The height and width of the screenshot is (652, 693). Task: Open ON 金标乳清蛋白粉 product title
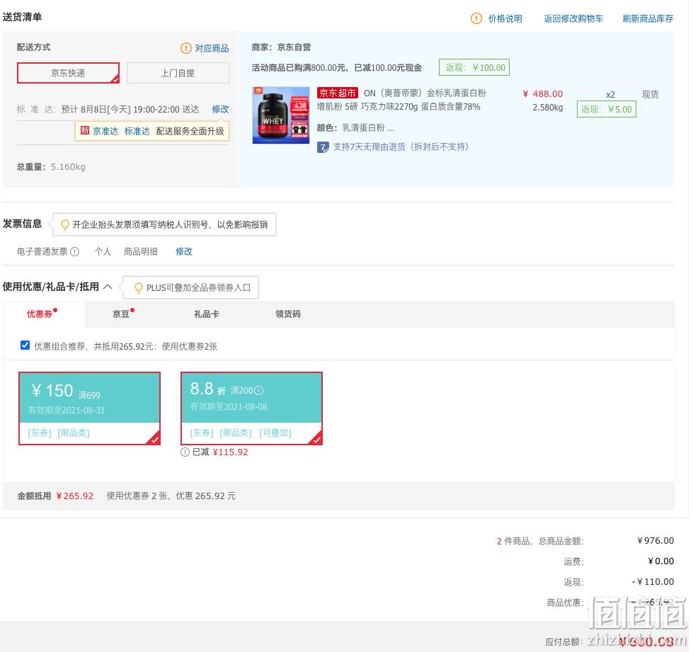(401, 100)
